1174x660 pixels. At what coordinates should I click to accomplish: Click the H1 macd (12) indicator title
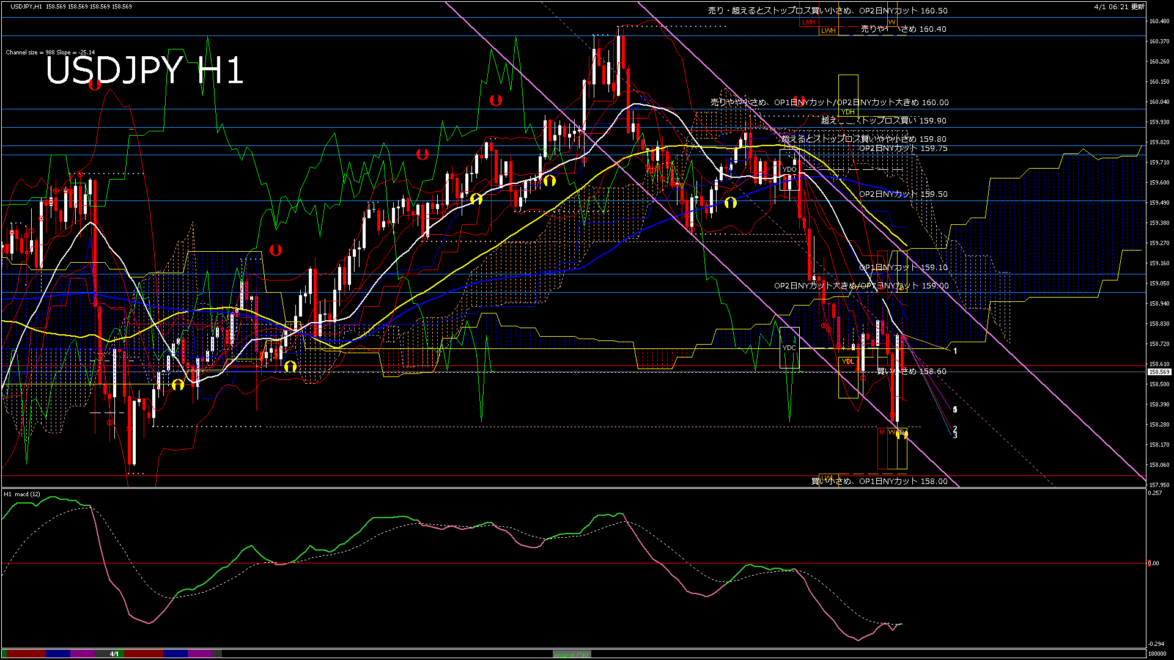tap(22, 494)
